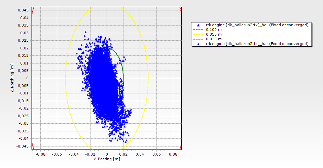Click the red dashed line legend symbol
323x168 pixels.
[198, 30]
